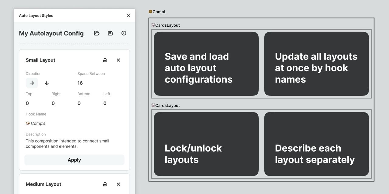
Task: Select the Lock/unlock layouts card
Action: (206, 144)
